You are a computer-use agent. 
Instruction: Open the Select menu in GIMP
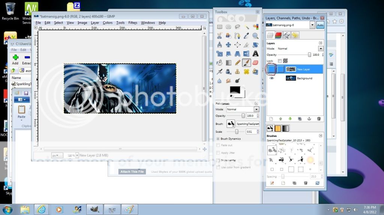click(x=59, y=23)
